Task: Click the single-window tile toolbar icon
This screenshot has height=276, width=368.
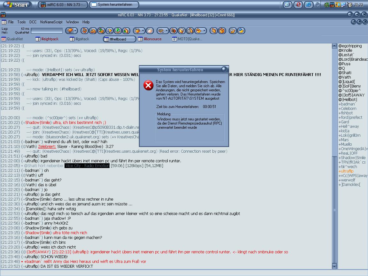Action: (x=214, y=31)
